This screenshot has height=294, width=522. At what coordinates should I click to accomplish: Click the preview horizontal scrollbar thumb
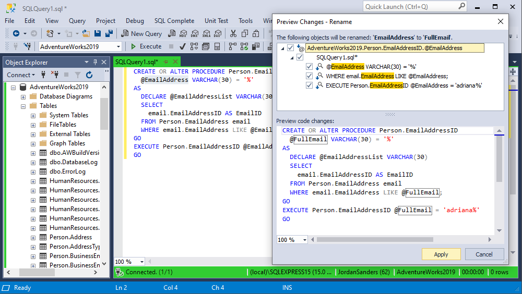[x=375, y=239]
